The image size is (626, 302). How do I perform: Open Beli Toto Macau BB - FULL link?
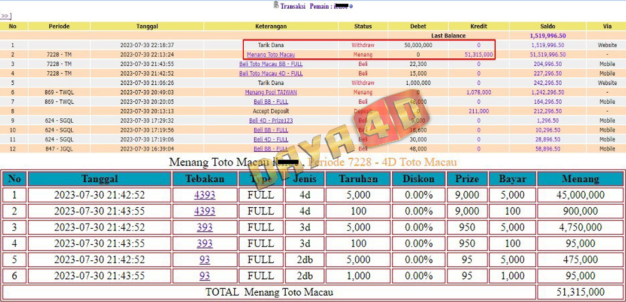(271, 64)
